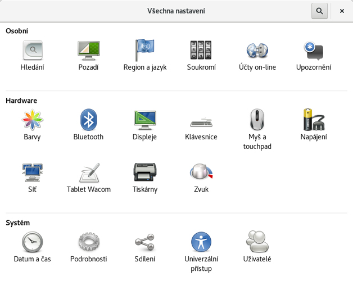Close the Všechna nastavení window
Screen dimensions: 353x281
[342, 11]
